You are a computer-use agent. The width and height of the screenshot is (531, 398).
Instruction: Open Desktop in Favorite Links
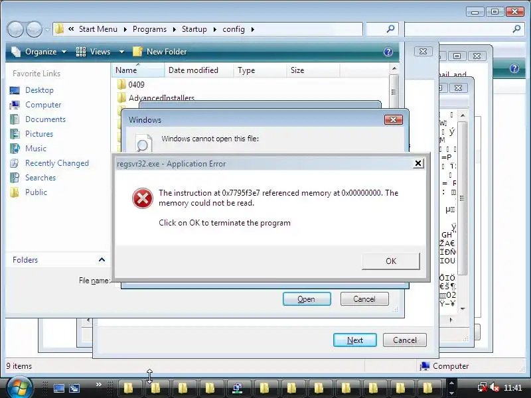tap(39, 90)
